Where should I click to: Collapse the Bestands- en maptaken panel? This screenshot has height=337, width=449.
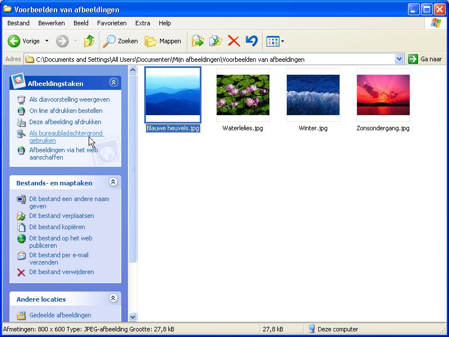114,183
